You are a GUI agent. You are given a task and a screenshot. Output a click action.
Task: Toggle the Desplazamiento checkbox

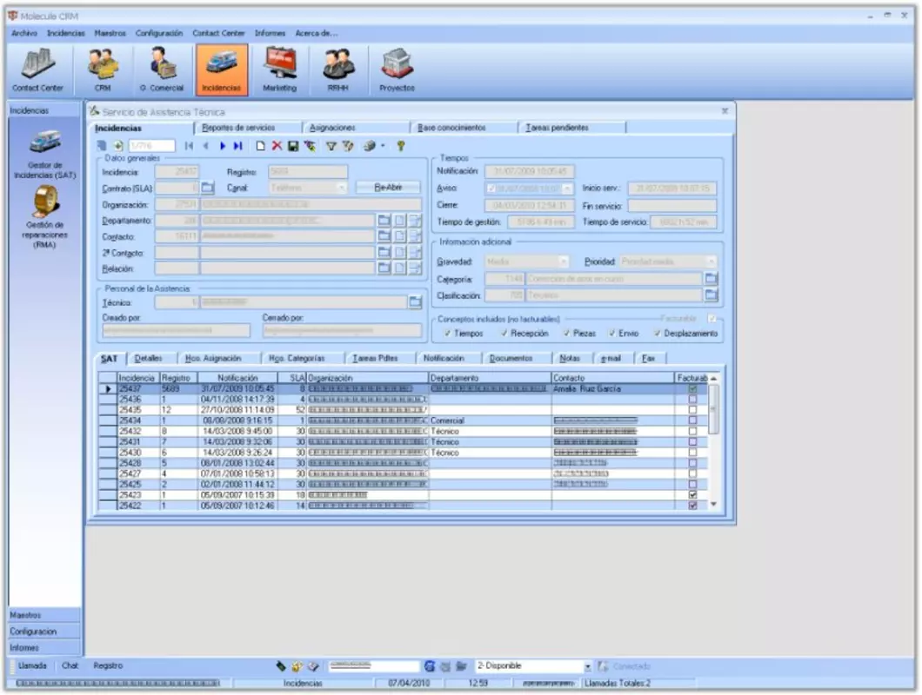[x=658, y=333]
